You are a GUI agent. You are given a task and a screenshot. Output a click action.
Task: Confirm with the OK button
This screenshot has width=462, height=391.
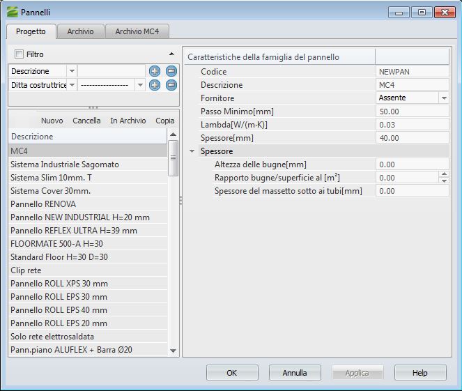point(231,373)
